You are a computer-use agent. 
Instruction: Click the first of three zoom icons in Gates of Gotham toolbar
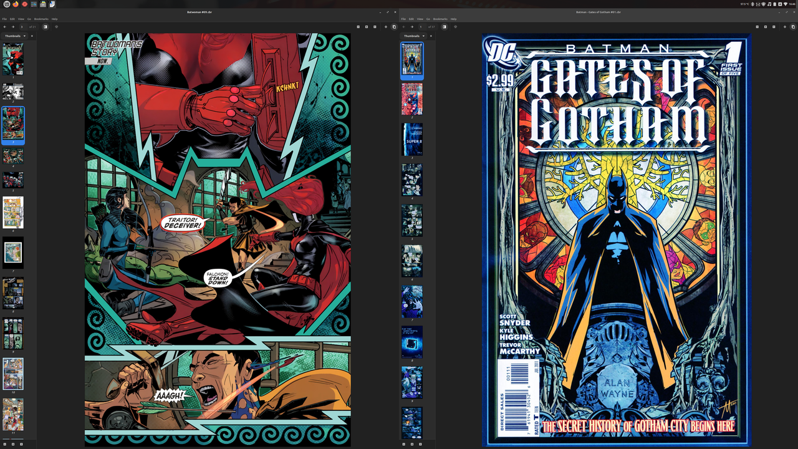[x=757, y=27]
